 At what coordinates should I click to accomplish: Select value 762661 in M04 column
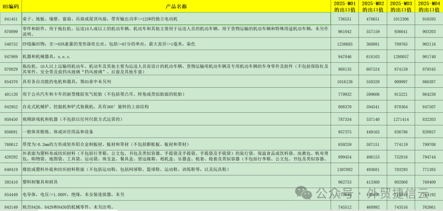point(429,206)
